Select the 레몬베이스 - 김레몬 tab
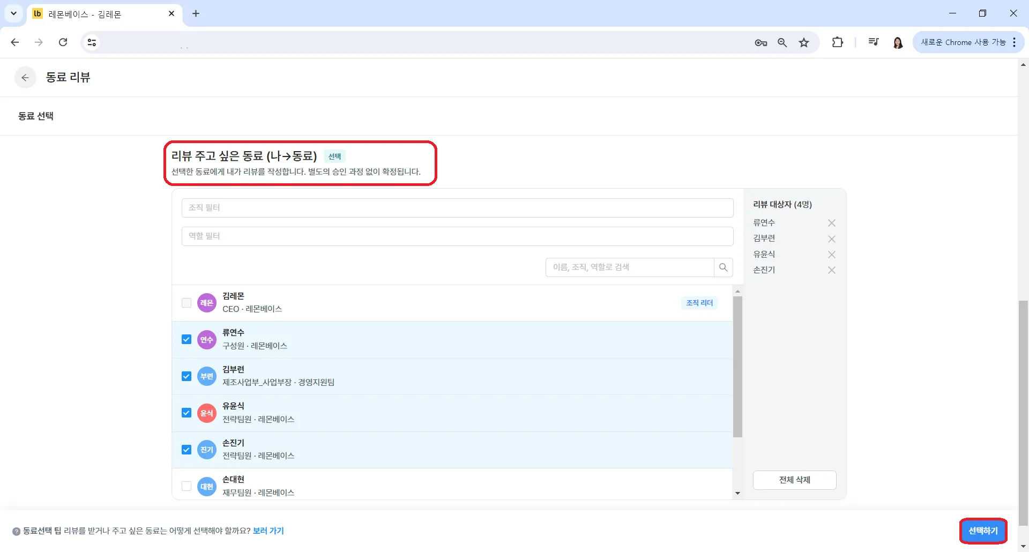Screen dimensions: 1029x552 (105, 14)
